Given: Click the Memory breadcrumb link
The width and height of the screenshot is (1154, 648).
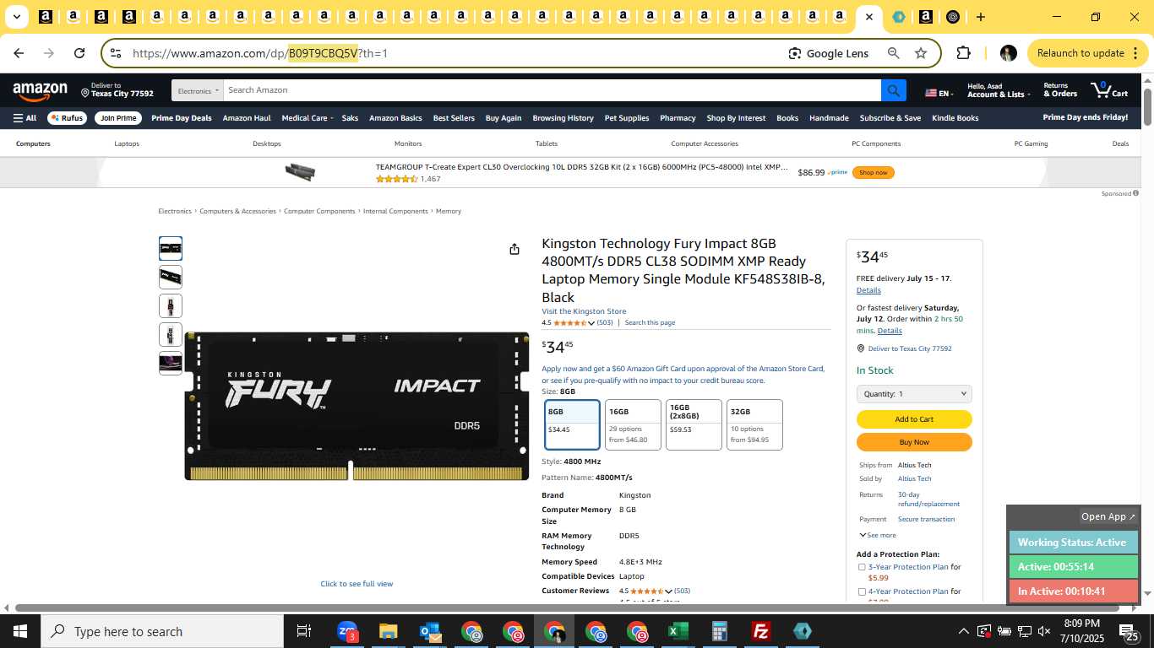Looking at the screenshot, I should tap(449, 211).
